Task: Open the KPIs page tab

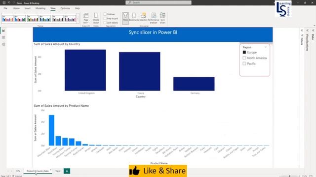Action: click(x=18, y=171)
